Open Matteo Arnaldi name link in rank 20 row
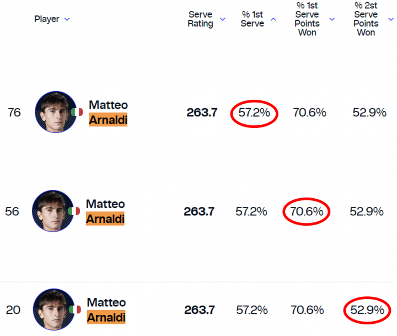397x336 pixels. pyautogui.click(x=106, y=310)
